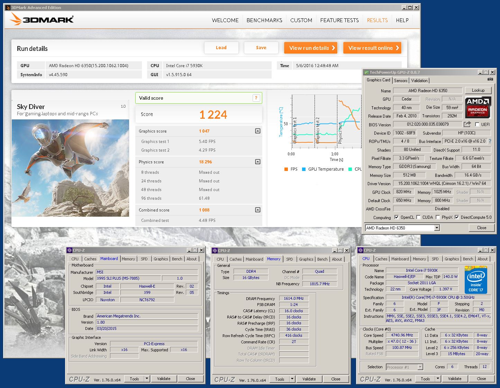
Task: Click the GPU-Z title bar app icon
Action: pos(366,72)
